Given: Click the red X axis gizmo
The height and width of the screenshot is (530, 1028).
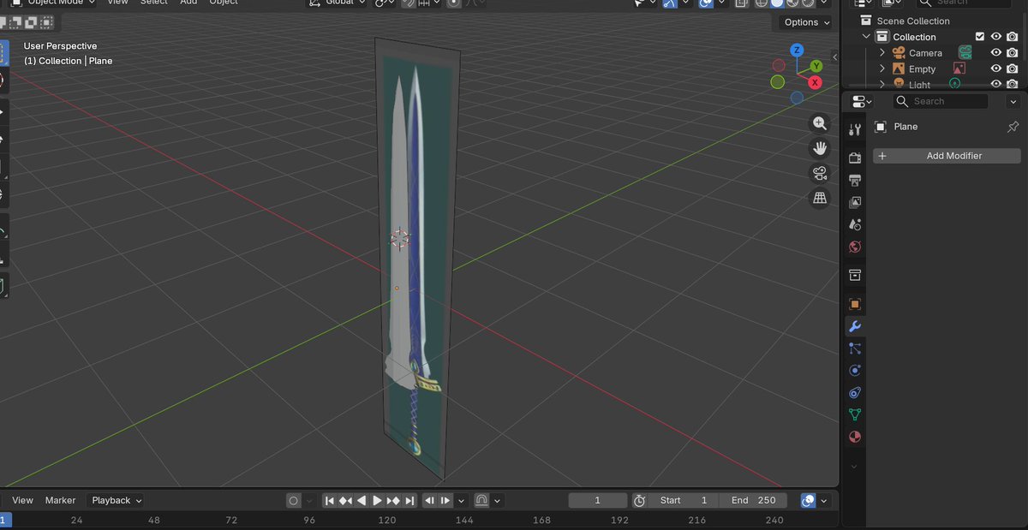Looking at the screenshot, I should (x=815, y=82).
